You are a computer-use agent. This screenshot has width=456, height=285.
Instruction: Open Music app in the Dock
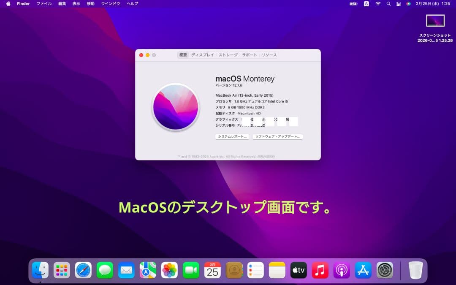coord(320,270)
